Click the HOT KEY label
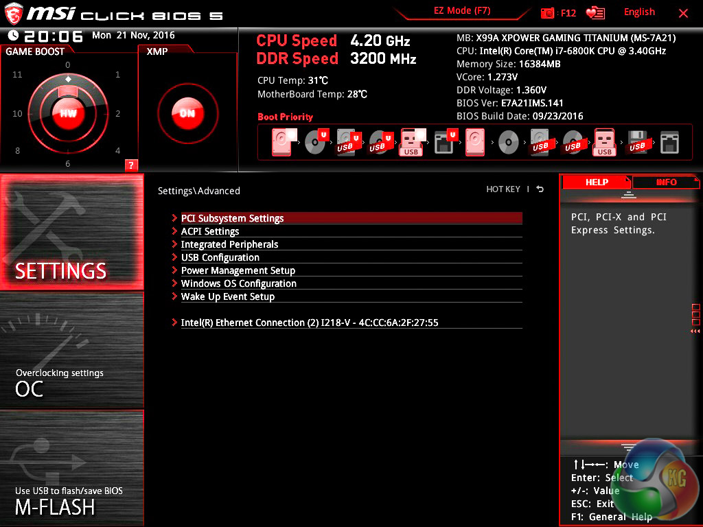The image size is (703, 527). (x=503, y=189)
